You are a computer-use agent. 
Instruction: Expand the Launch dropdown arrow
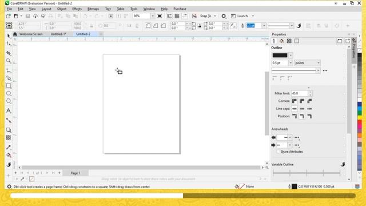tap(253, 16)
